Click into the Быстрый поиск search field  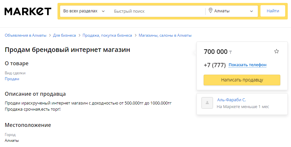[158, 11]
